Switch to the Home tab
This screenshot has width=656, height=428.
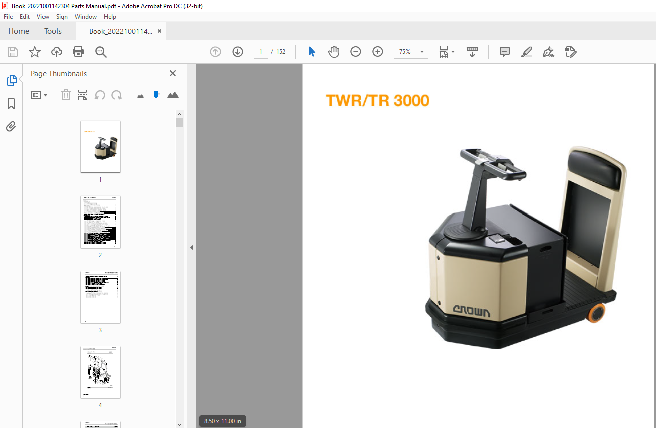point(19,31)
